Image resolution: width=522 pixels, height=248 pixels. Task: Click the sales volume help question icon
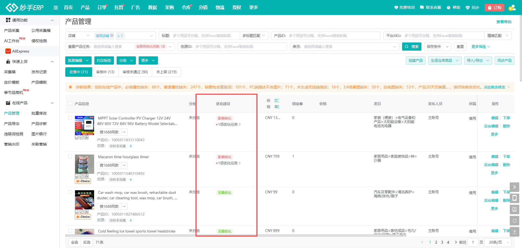point(301,104)
